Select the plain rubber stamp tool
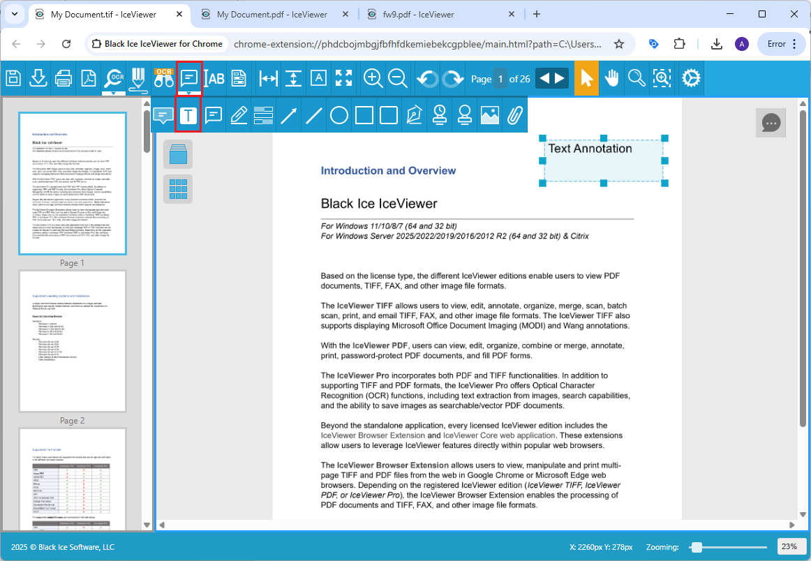The width and height of the screenshot is (811, 561). coord(464,115)
